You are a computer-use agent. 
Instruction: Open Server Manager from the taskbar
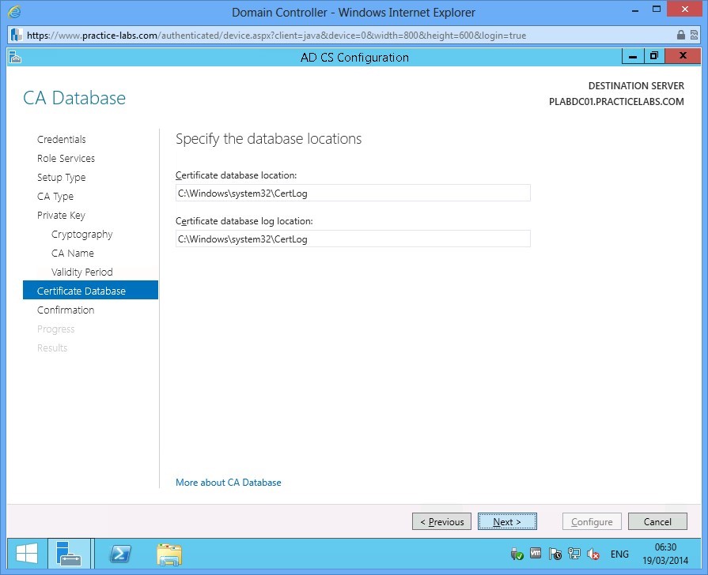coord(70,554)
